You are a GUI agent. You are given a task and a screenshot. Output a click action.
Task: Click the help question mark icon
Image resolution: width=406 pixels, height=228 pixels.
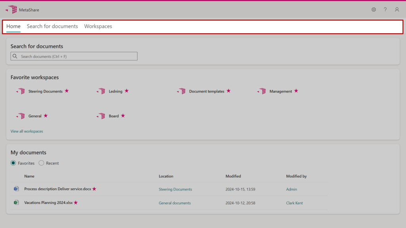[385, 9]
